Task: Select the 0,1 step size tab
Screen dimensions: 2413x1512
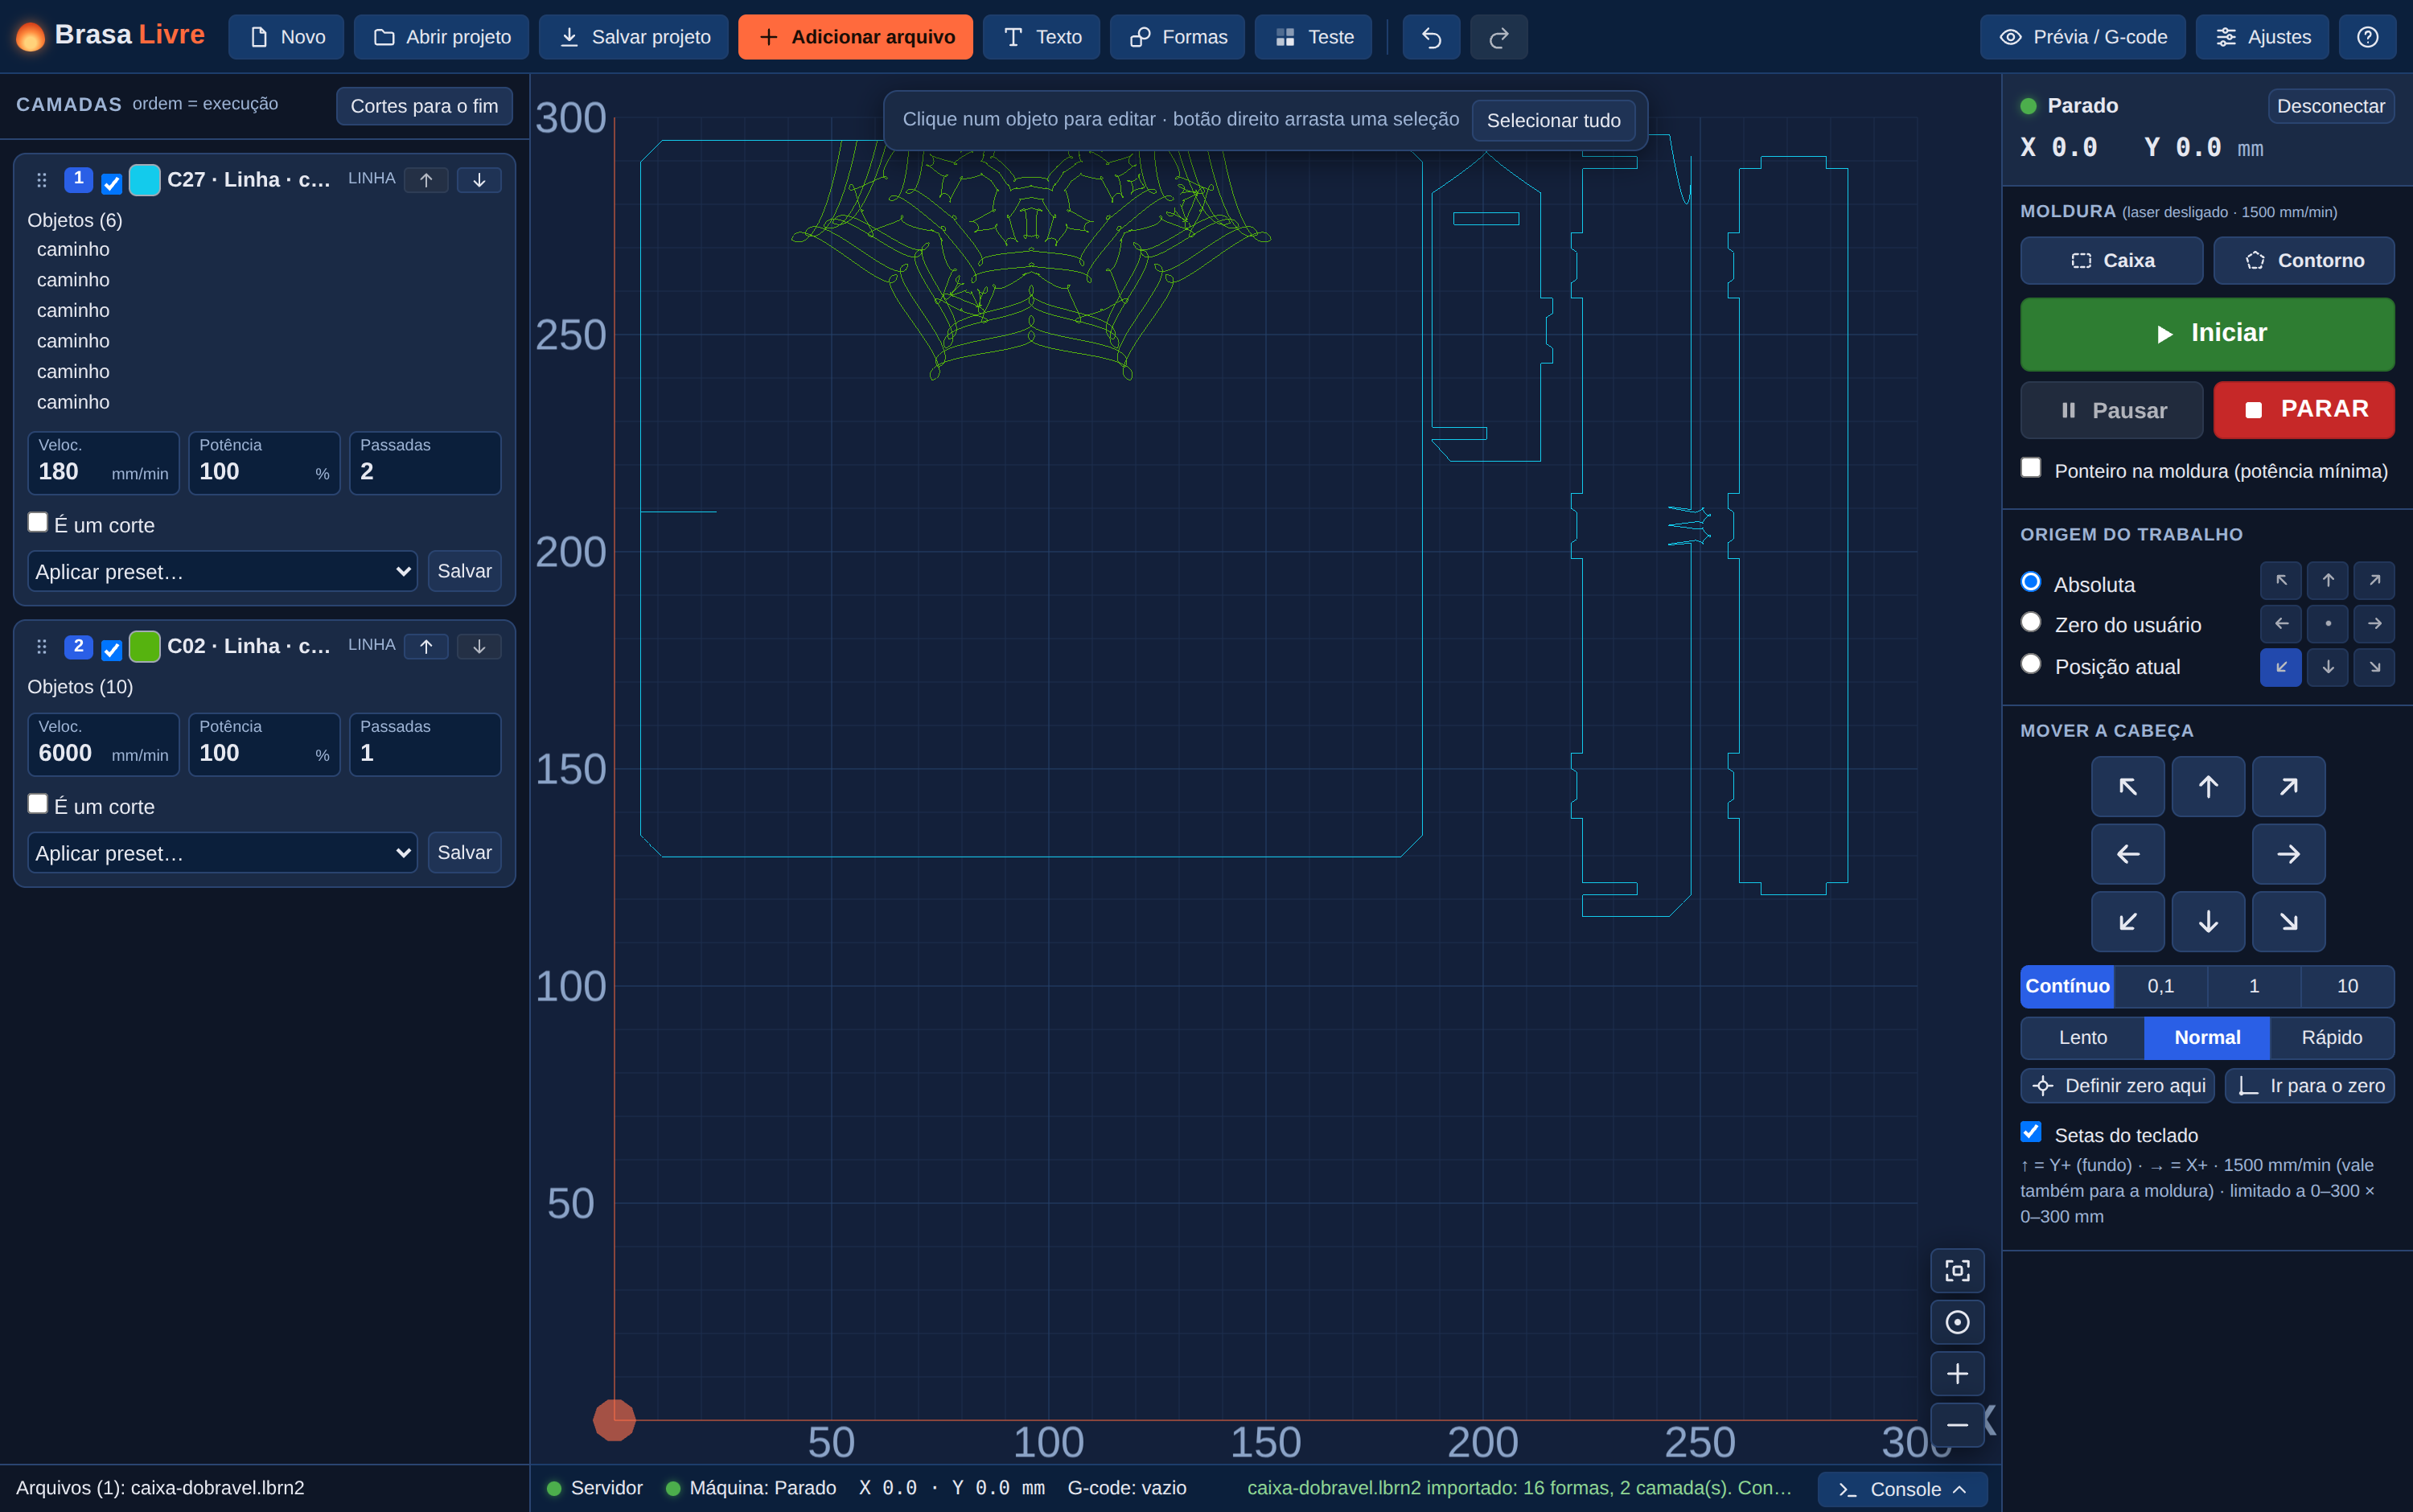Action: 2160,986
